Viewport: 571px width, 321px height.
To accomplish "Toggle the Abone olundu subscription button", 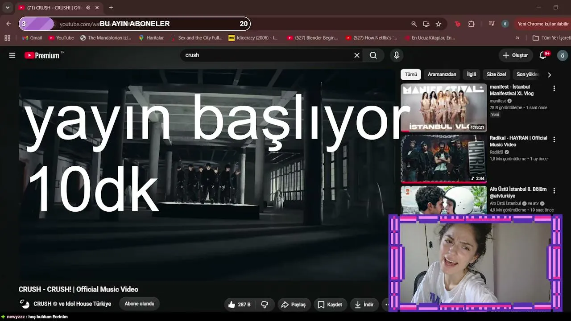I will 140,304.
